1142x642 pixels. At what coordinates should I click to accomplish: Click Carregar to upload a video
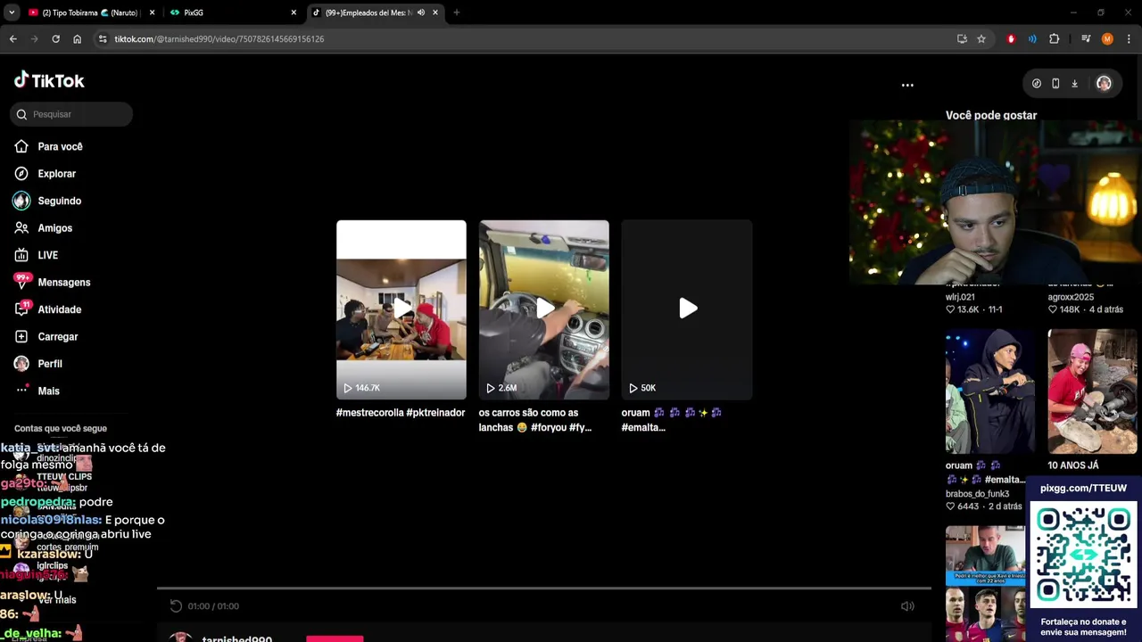click(x=57, y=337)
